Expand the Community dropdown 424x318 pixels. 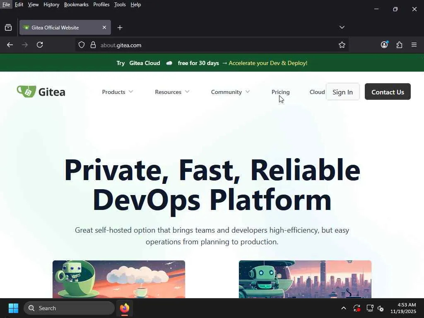230,92
